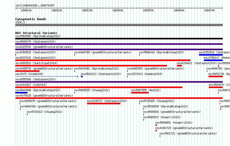Viewport: 230px width, 146px height.
Task: Open esv3893520 (Suktitipat2014) label
Action: tap(36, 63)
